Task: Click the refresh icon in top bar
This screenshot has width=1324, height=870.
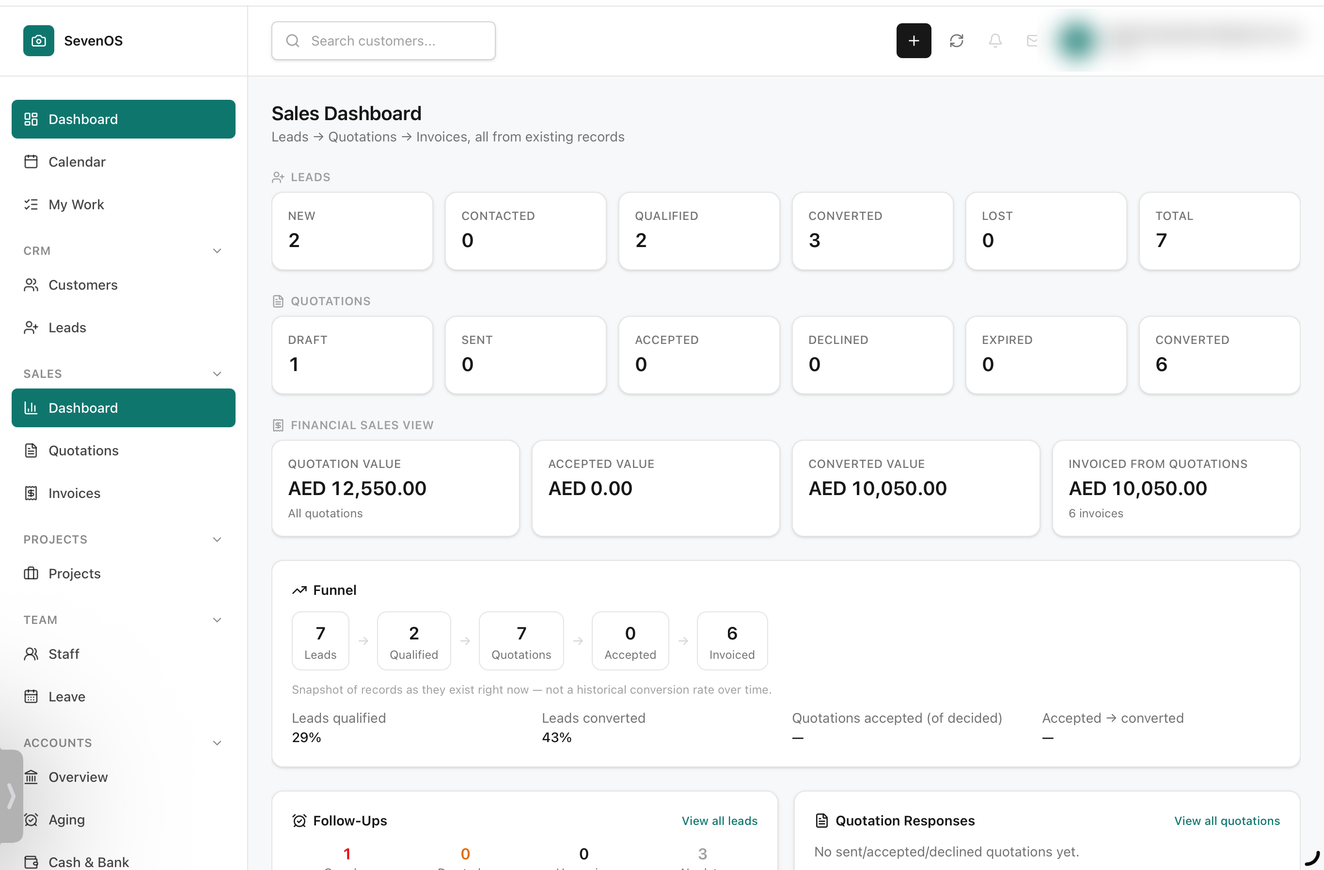Action: (956, 41)
